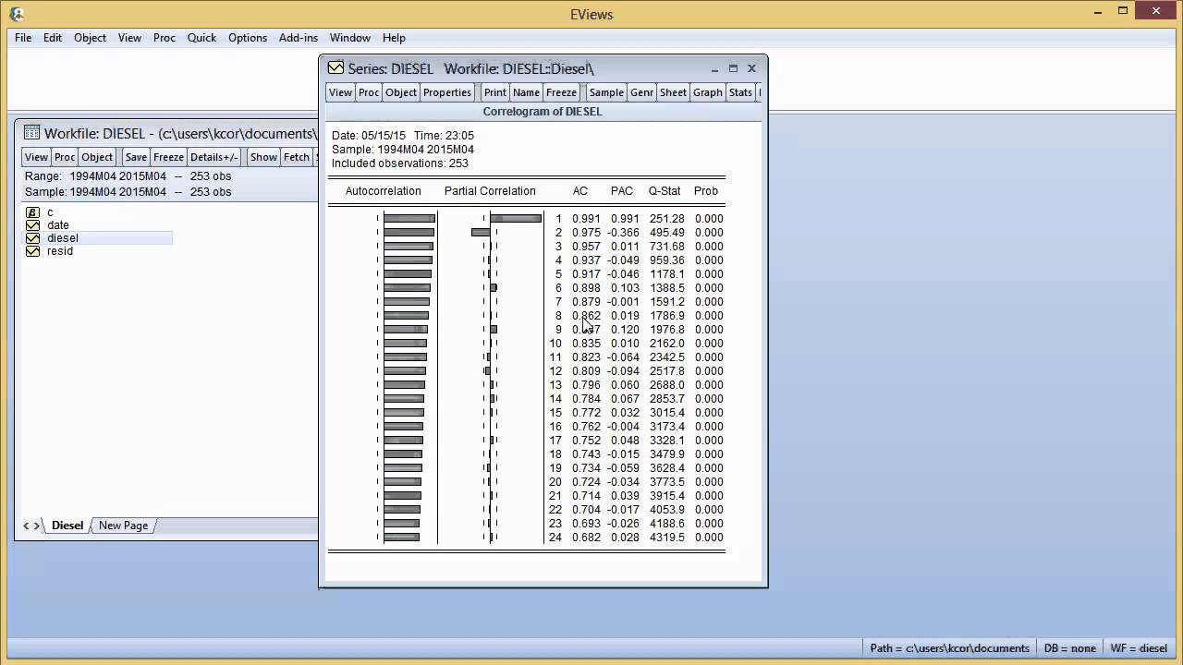Screen dimensions: 1183x665
Task: Click Print in series DIESEL toolbar
Action: tap(495, 92)
